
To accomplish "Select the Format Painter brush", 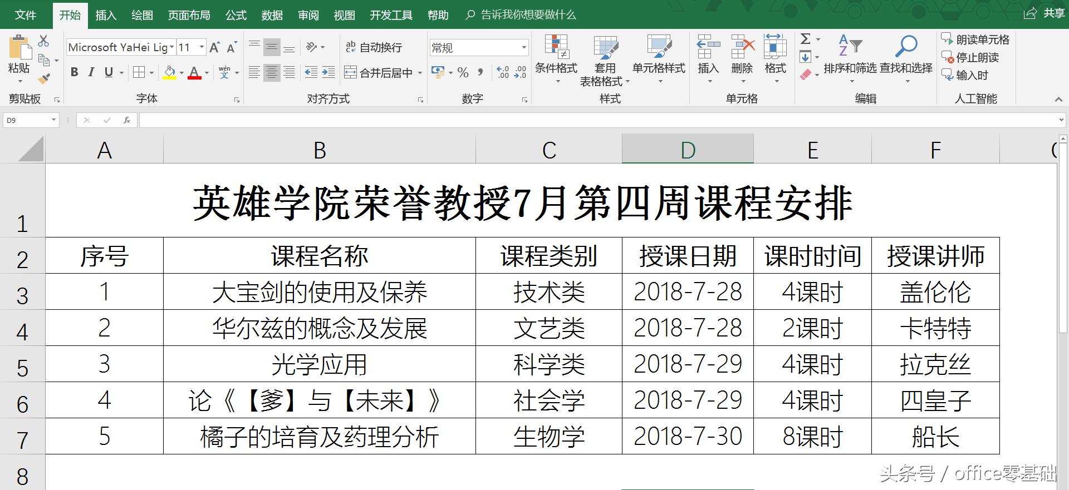I will tap(44, 78).
